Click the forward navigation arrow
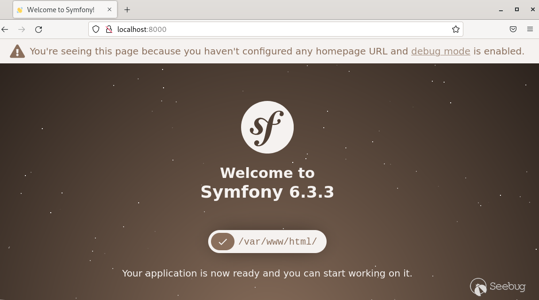539x300 pixels. (22, 30)
